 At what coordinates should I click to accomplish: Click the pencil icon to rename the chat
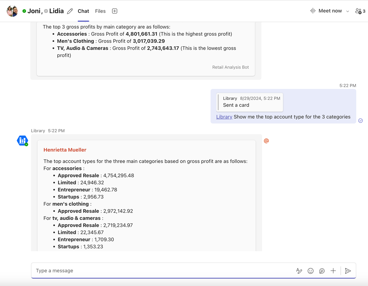70,11
